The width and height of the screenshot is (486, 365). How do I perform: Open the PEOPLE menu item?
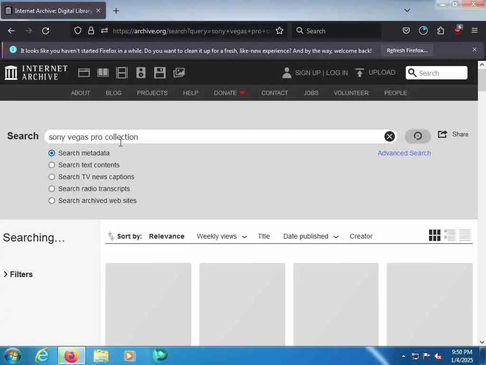pos(395,93)
